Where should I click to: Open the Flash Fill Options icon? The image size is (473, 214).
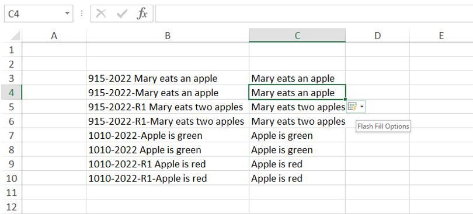click(x=352, y=106)
